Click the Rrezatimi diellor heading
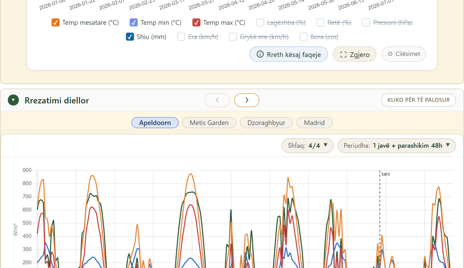Screen dimensions: 464x268 pos(57,100)
